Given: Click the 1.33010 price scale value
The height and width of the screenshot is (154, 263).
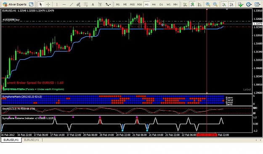Looking at the screenshot, I should tap(258, 11).
